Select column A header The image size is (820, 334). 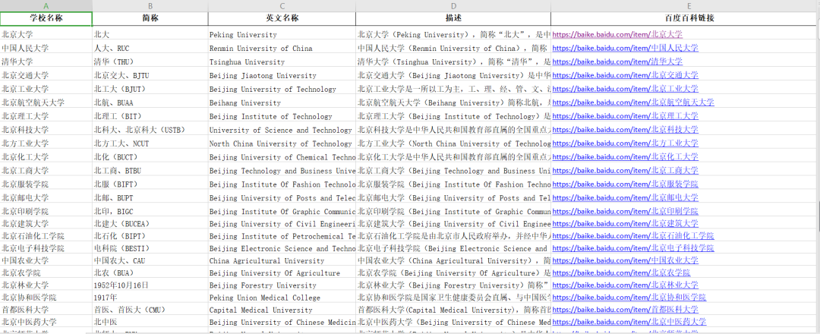point(46,6)
